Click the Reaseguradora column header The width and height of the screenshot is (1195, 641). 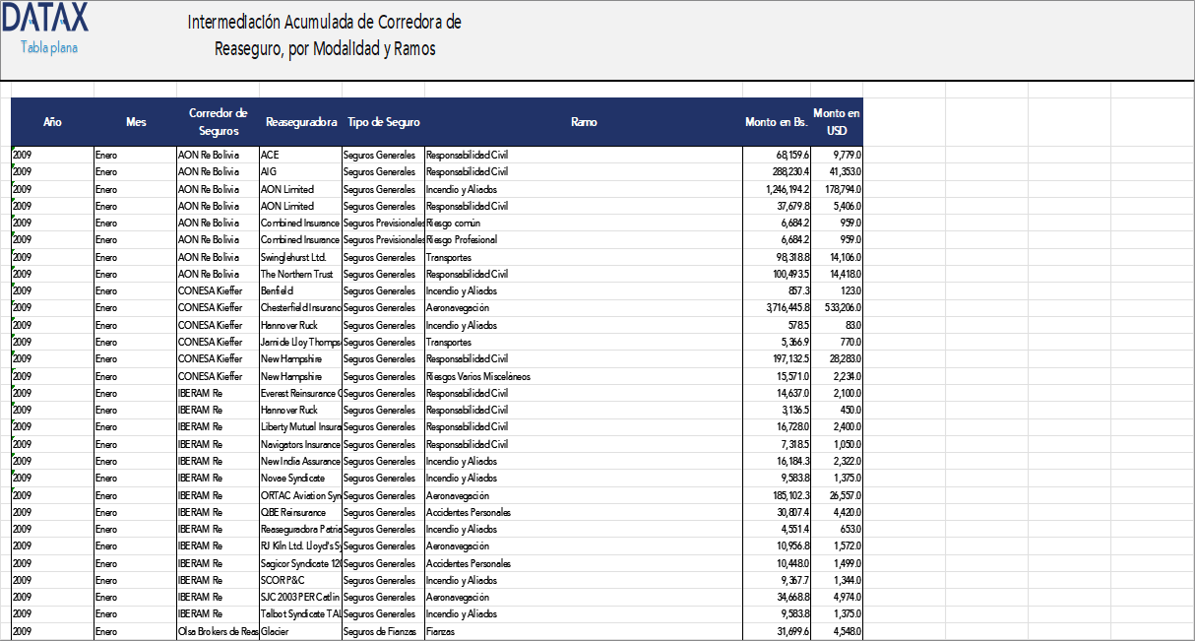tap(301, 122)
